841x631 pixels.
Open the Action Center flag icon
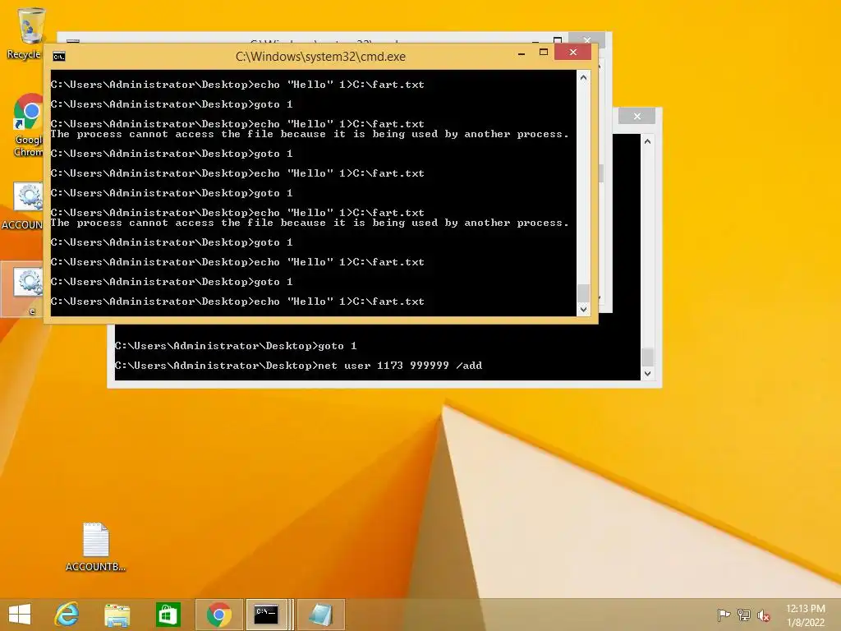[x=724, y=615]
